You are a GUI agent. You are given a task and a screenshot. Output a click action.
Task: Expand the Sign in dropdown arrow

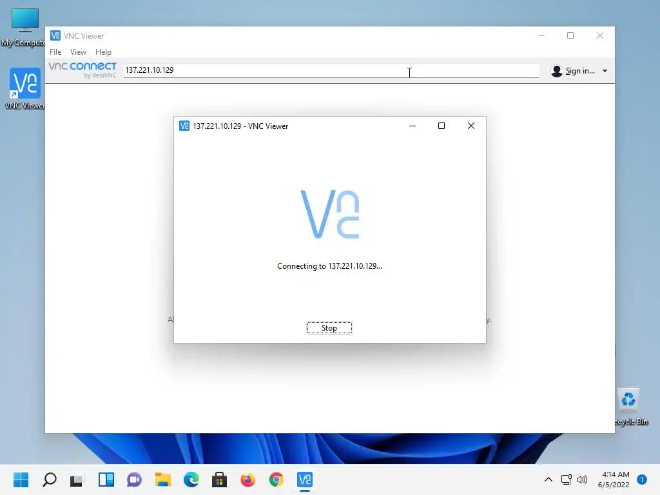(x=605, y=71)
